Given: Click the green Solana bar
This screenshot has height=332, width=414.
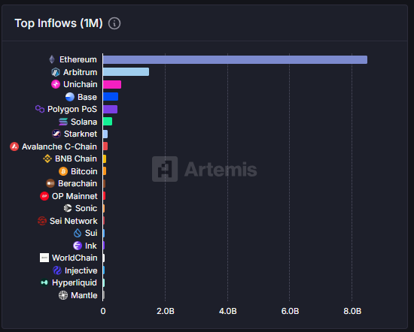Looking at the screenshot, I should pos(108,122).
